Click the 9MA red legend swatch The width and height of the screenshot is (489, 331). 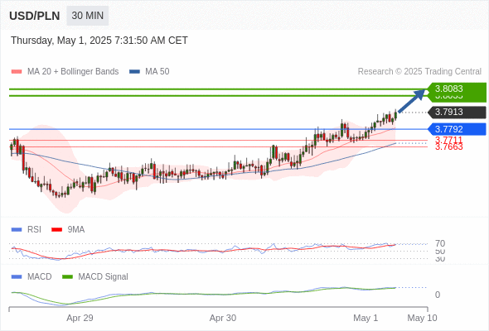(56, 230)
